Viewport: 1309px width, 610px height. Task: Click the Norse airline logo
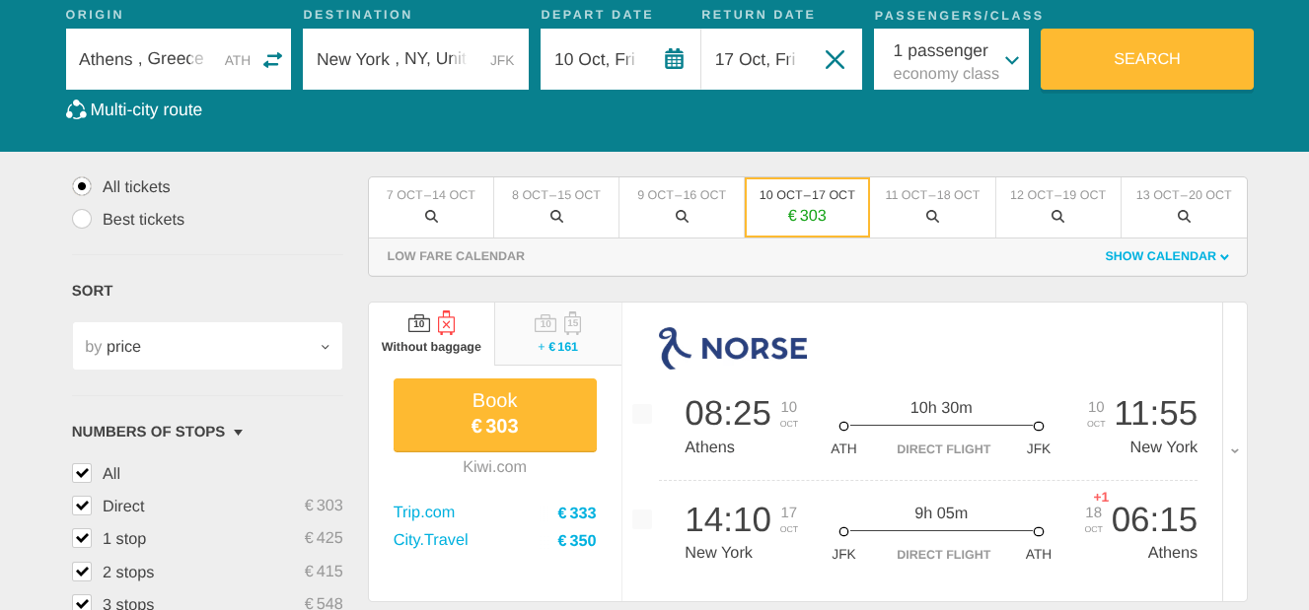pyautogui.click(x=733, y=348)
